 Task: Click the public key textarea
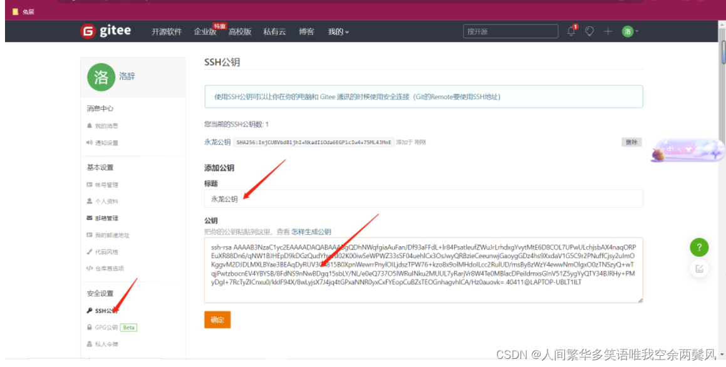click(423, 269)
